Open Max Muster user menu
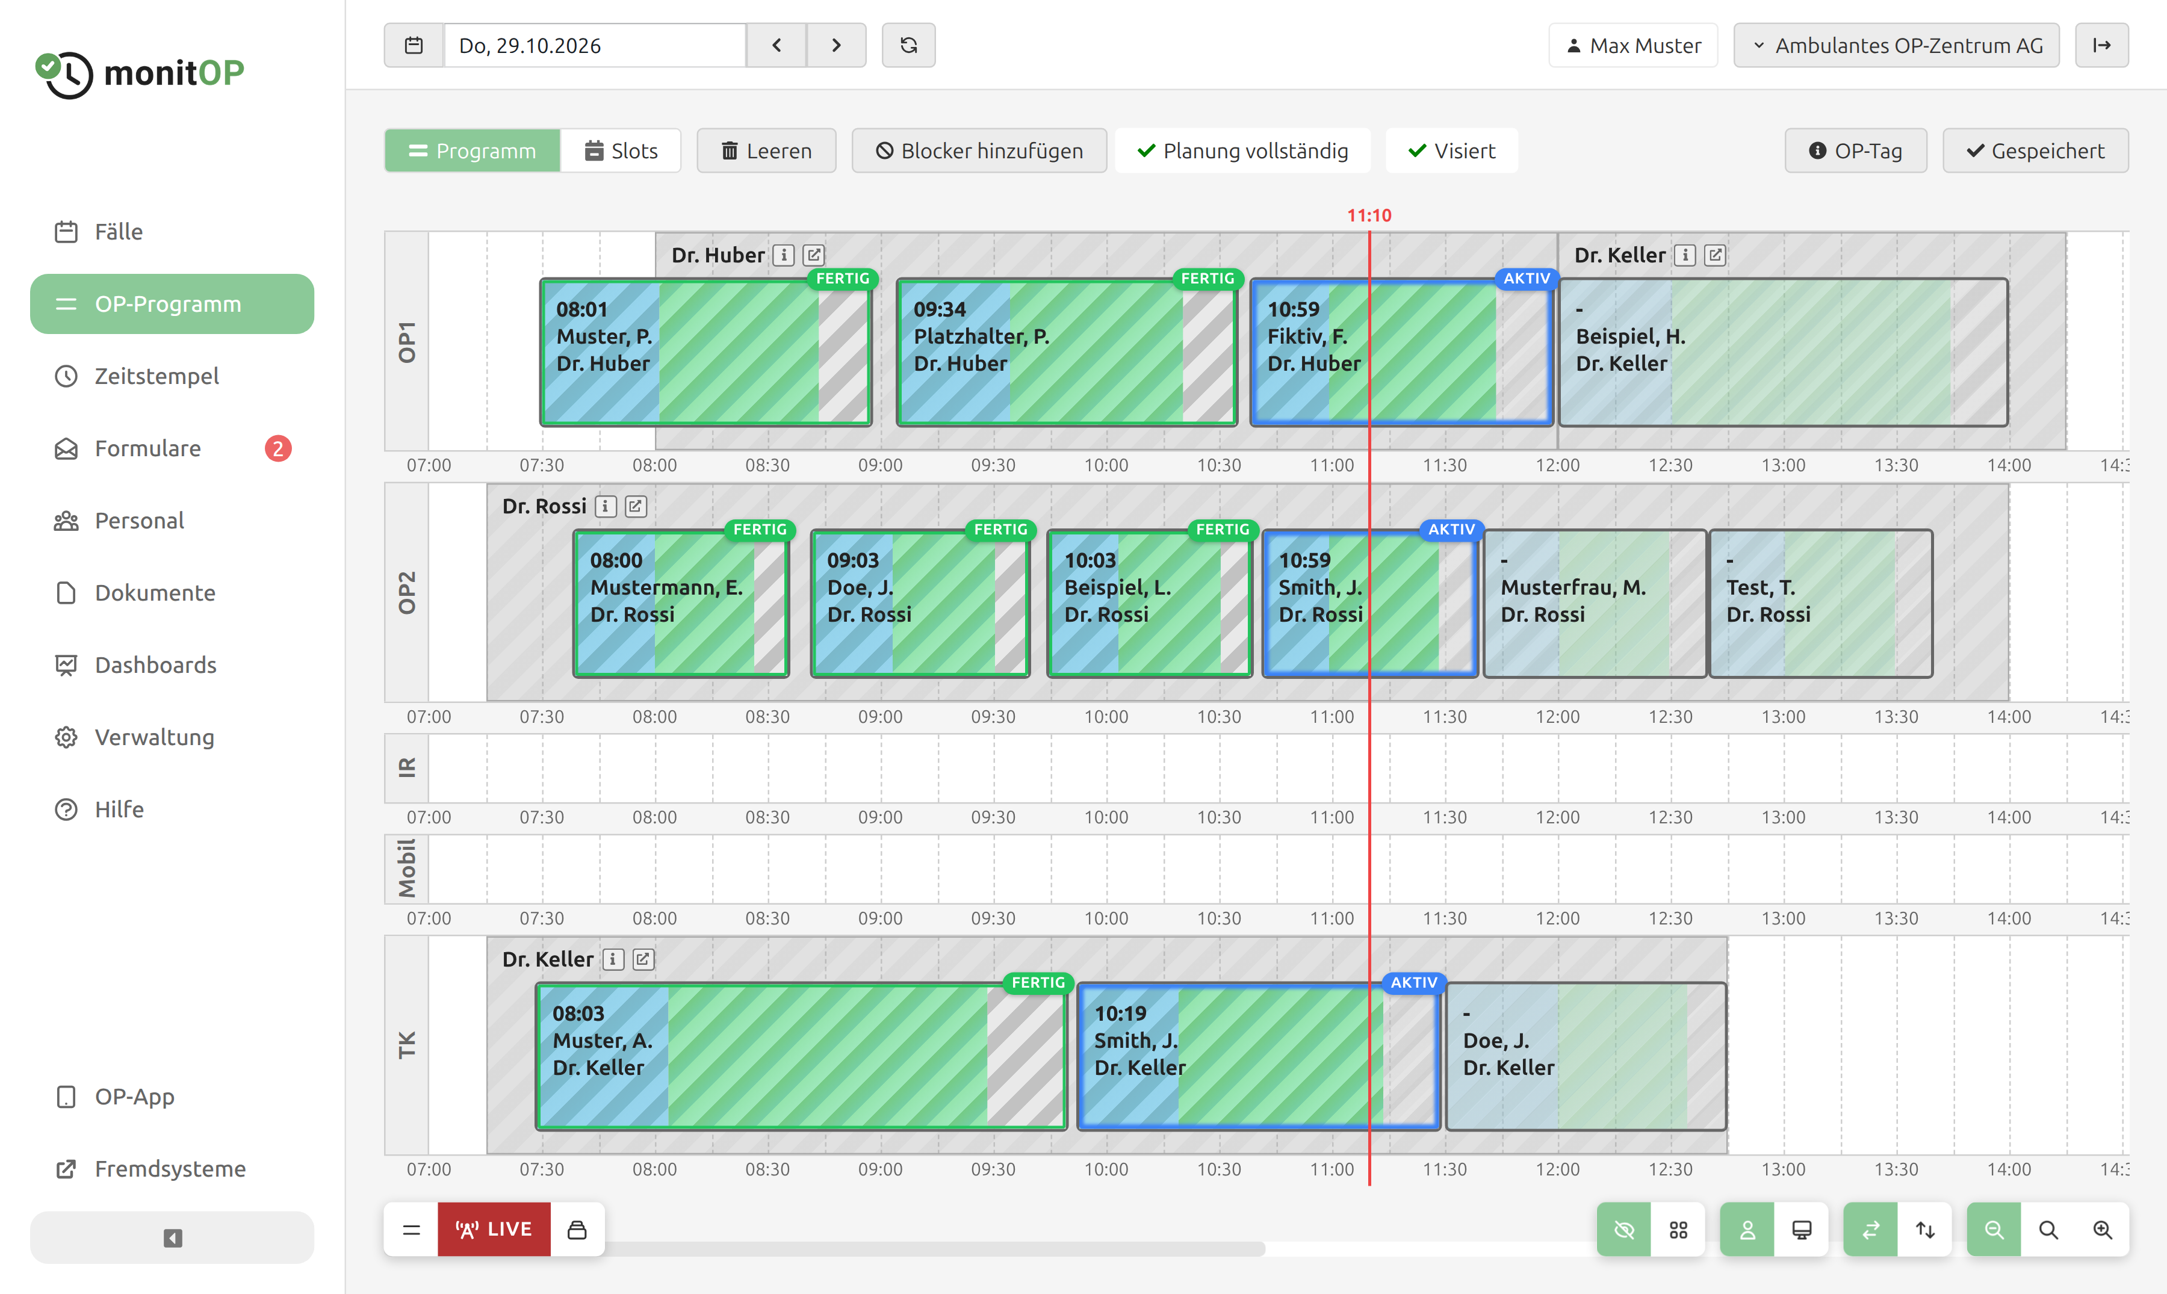The width and height of the screenshot is (2167, 1294). [x=1633, y=45]
